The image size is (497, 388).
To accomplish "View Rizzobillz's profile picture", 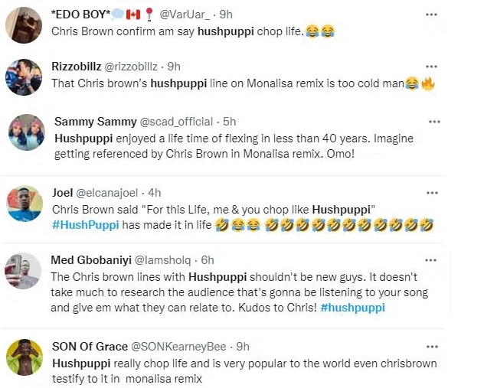I will coord(23,77).
